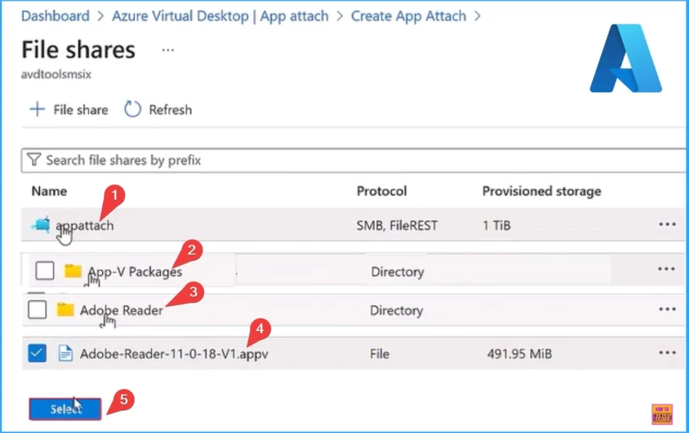Image resolution: width=689 pixels, height=433 pixels.
Task: Open the Dashboard breadcrumb link
Action: pyautogui.click(x=55, y=16)
